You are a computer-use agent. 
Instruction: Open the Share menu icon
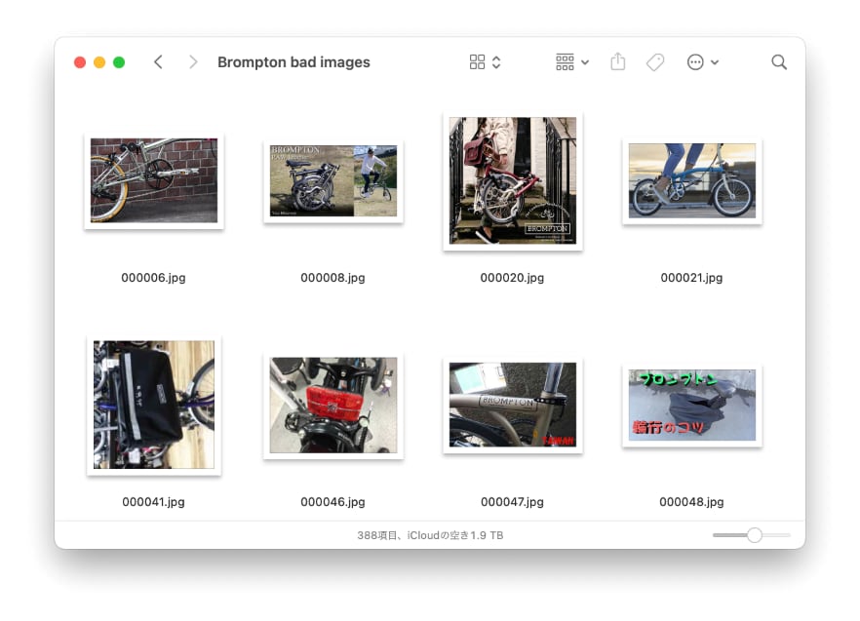[x=617, y=62]
